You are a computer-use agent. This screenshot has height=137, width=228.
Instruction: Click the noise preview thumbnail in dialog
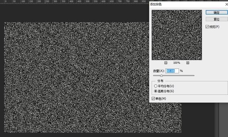(x=177, y=35)
